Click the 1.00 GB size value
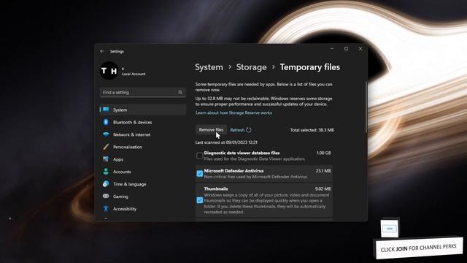This screenshot has width=467, height=263. tap(323, 153)
